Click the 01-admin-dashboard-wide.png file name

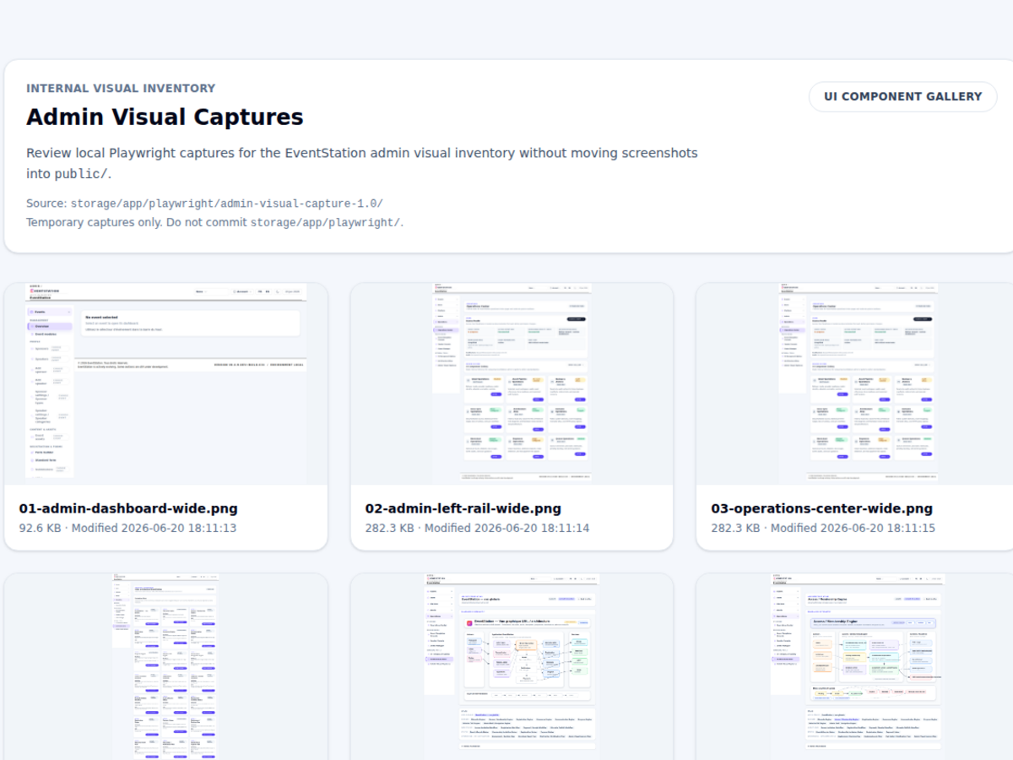128,508
